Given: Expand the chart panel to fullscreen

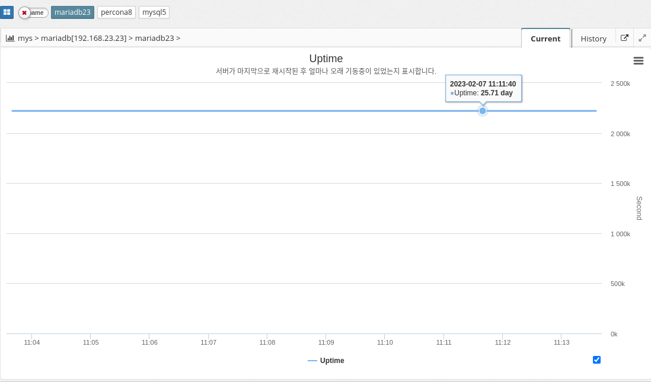Looking at the screenshot, I should 642,38.
